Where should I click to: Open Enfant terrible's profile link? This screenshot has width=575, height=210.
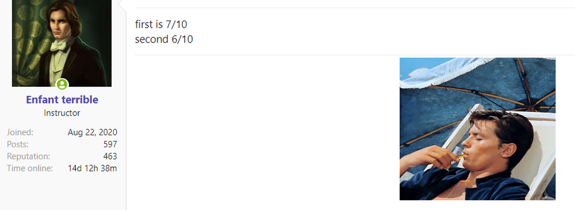coord(62,100)
